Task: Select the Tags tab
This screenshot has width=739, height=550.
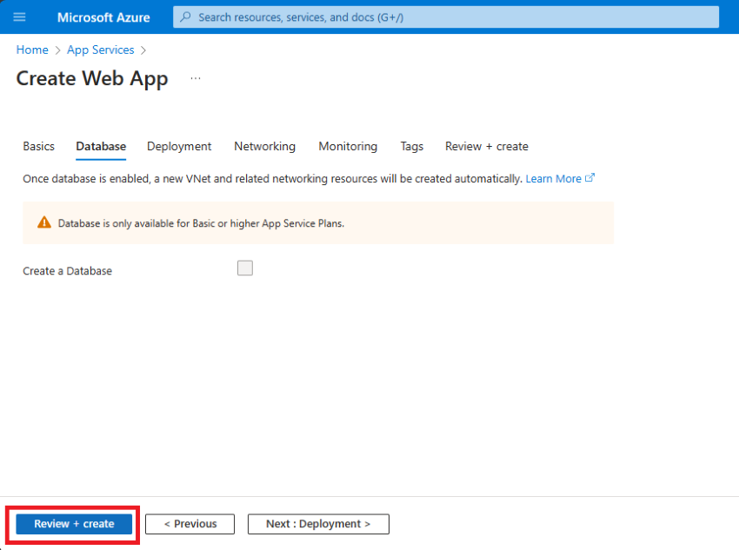Action: pyautogui.click(x=411, y=146)
